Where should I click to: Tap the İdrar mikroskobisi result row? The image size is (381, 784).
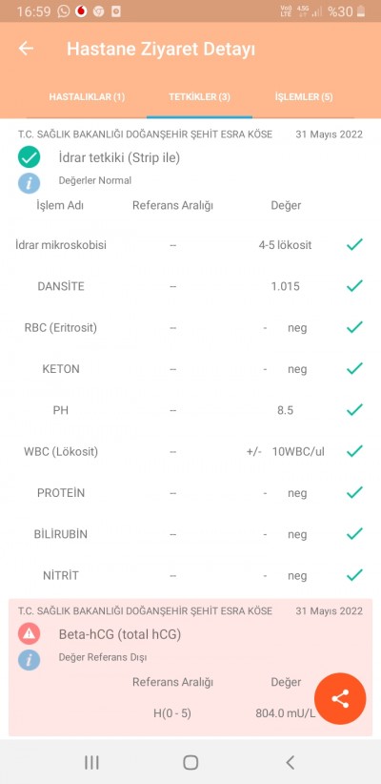point(190,245)
